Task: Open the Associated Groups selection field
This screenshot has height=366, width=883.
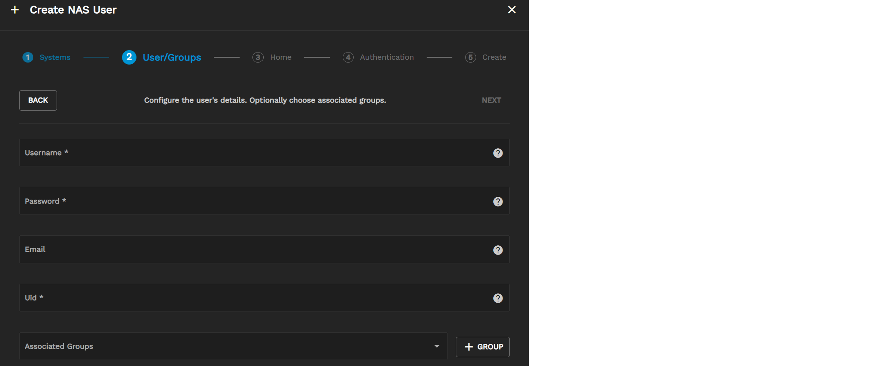Action: pos(225,346)
